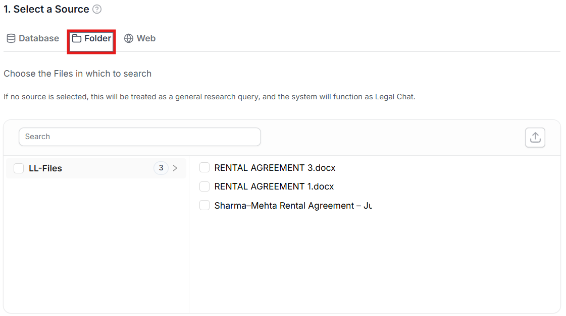Viewport: 566px width, 316px height.
Task: Open the LL-Files folder name
Action: [45, 168]
